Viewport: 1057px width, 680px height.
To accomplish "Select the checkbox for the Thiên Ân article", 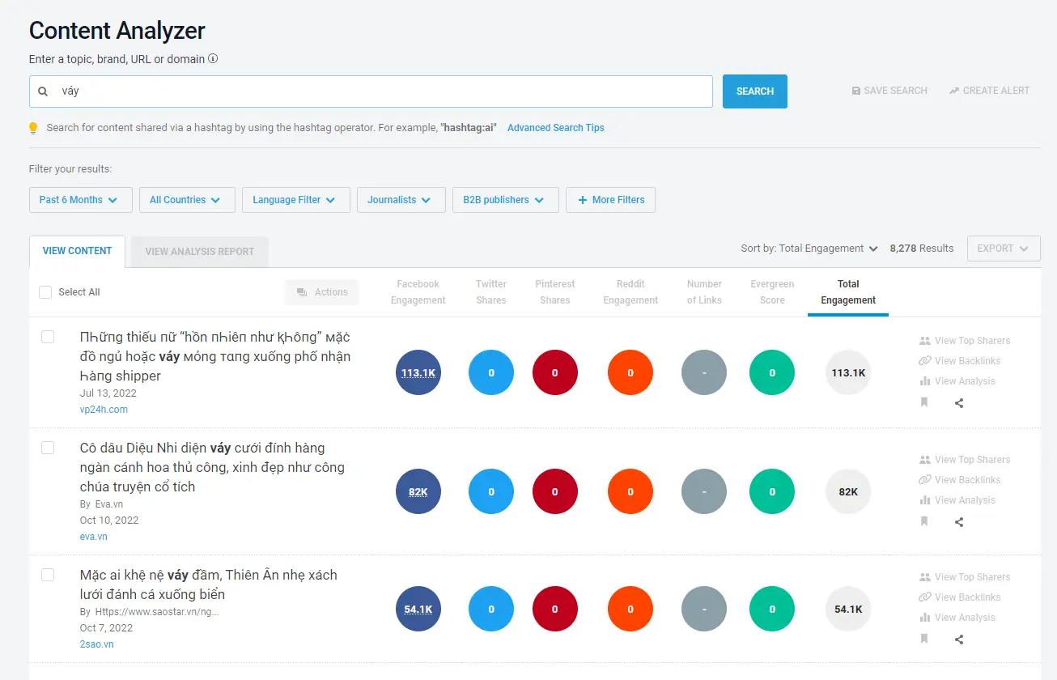I will coord(48,575).
